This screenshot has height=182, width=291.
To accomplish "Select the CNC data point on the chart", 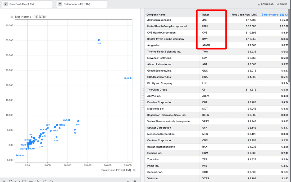I will (x=57, y=137).
